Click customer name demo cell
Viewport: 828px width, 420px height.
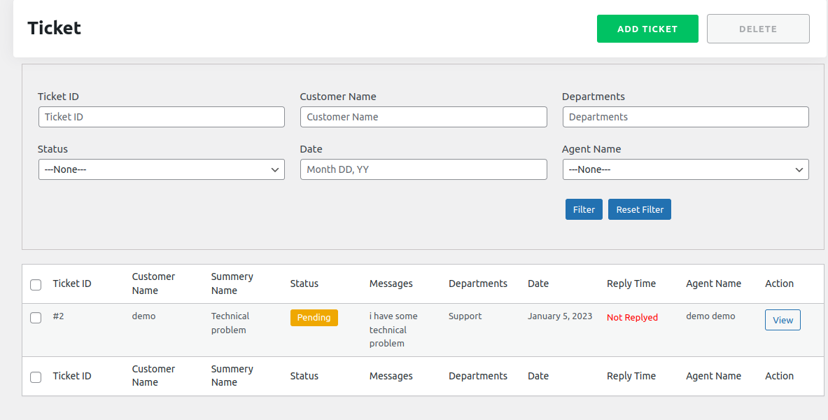tap(143, 316)
